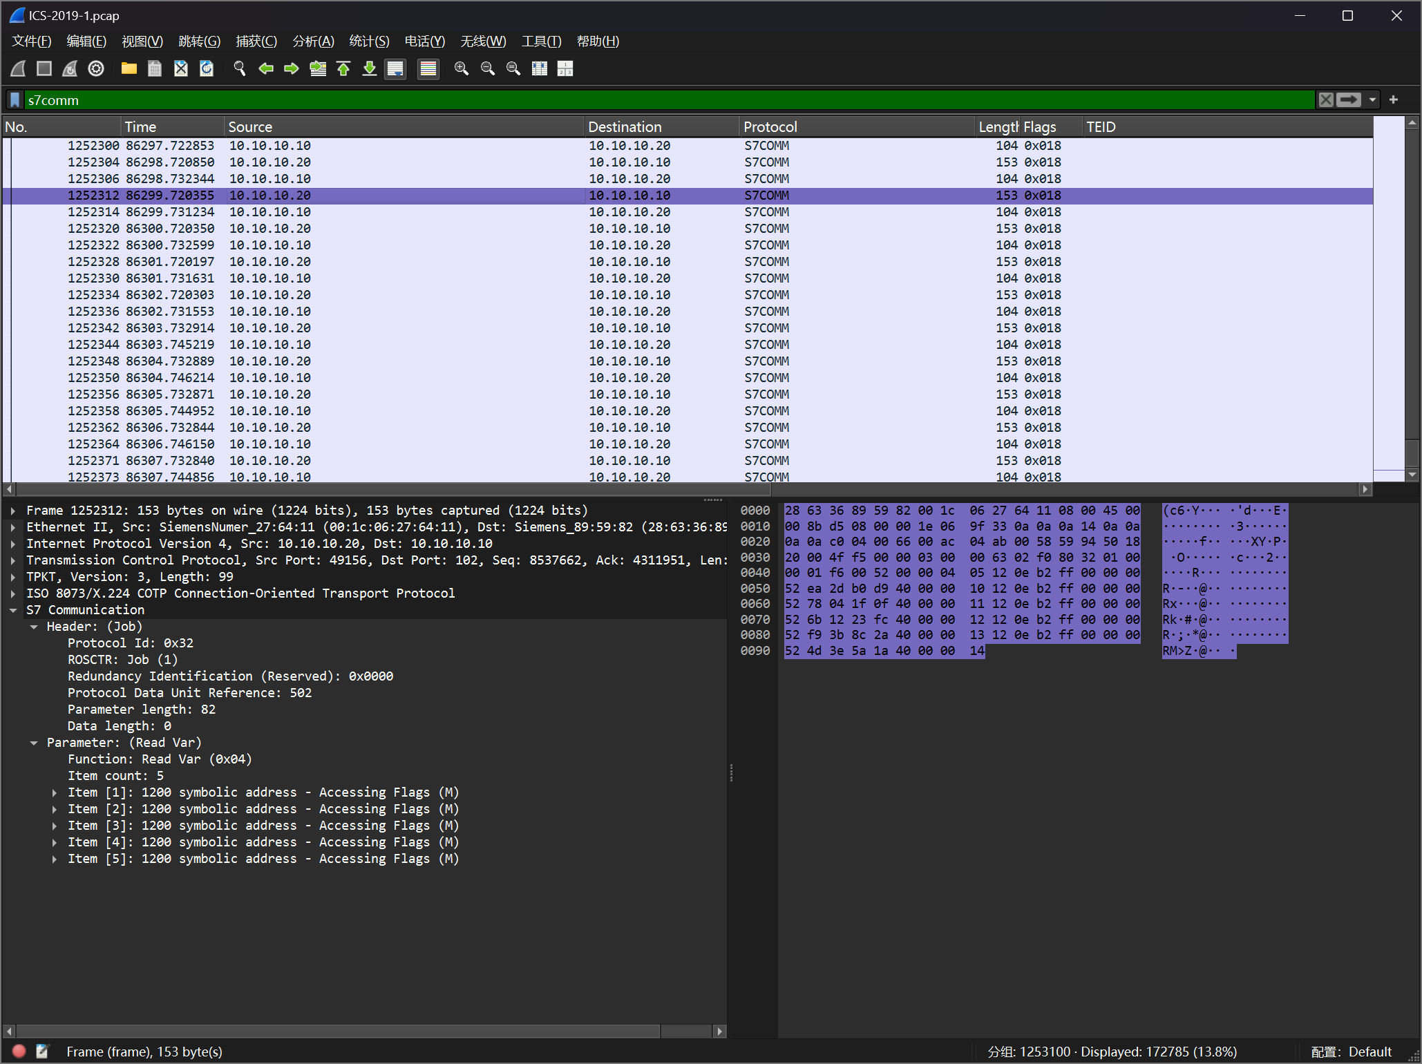Clear the s7comm display filter
Image resolution: width=1422 pixels, height=1064 pixels.
[x=1326, y=100]
